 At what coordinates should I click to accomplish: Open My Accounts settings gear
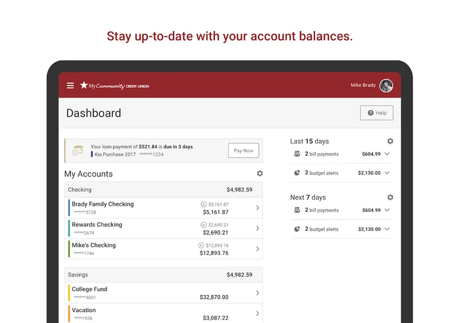pos(259,173)
